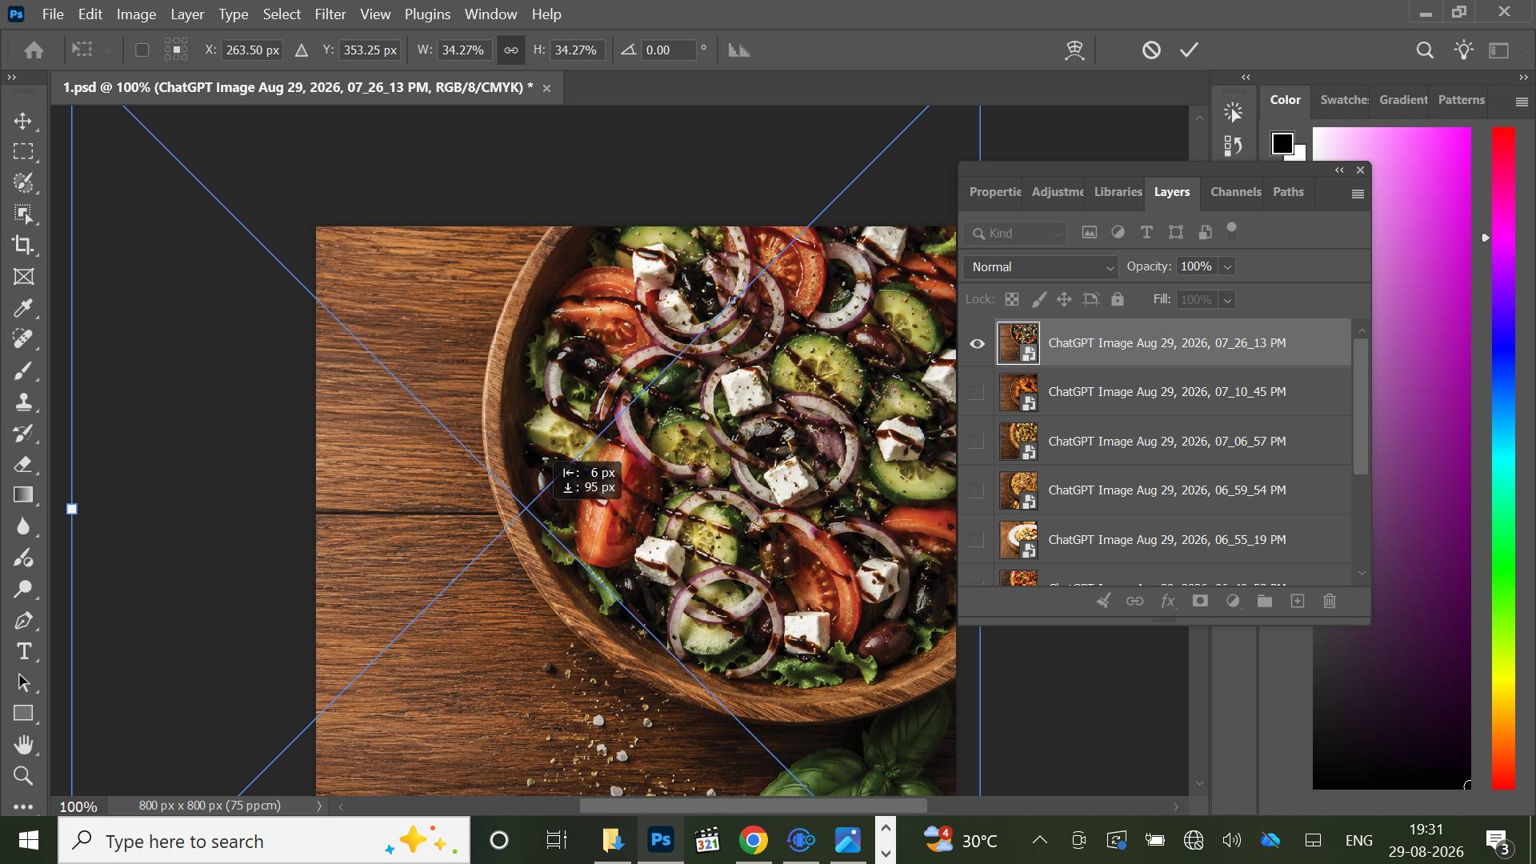Viewport: 1536px width, 864px height.
Task: Open the Filter menu
Action: [330, 14]
